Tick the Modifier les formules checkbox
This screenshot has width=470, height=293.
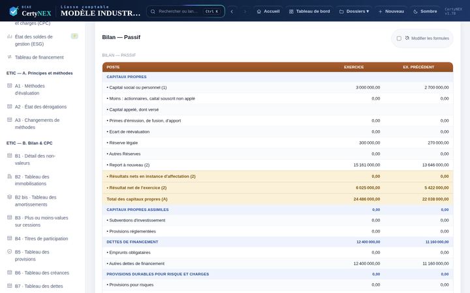(x=399, y=38)
